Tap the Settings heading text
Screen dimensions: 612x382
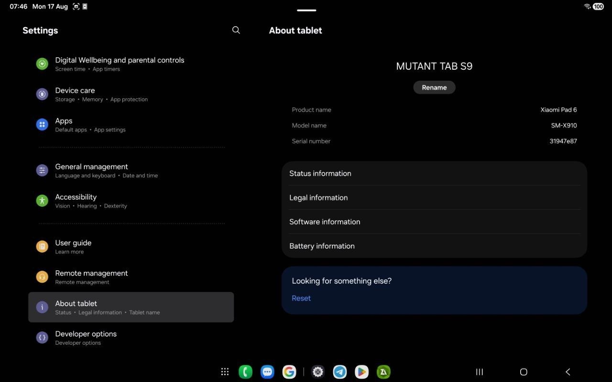click(40, 30)
